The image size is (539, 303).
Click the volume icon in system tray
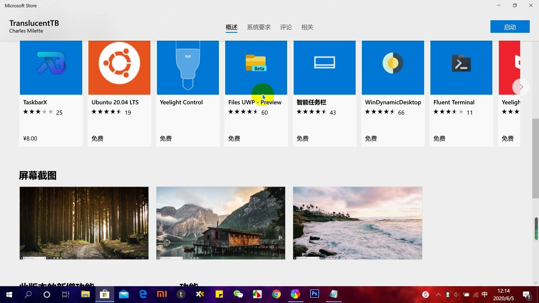(457, 295)
